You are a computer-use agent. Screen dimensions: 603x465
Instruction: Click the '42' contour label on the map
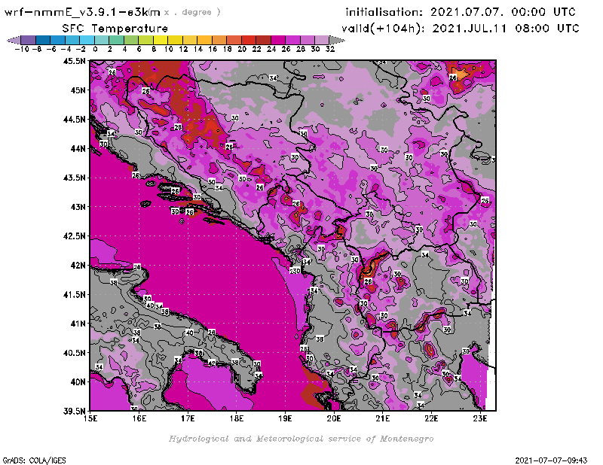[x=212, y=363]
